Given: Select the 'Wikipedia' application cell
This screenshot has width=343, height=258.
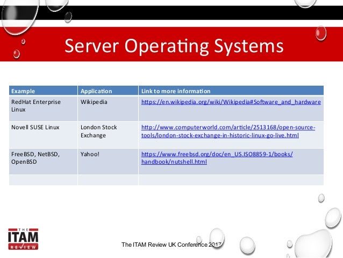Looking at the screenshot, I should [x=108, y=108].
